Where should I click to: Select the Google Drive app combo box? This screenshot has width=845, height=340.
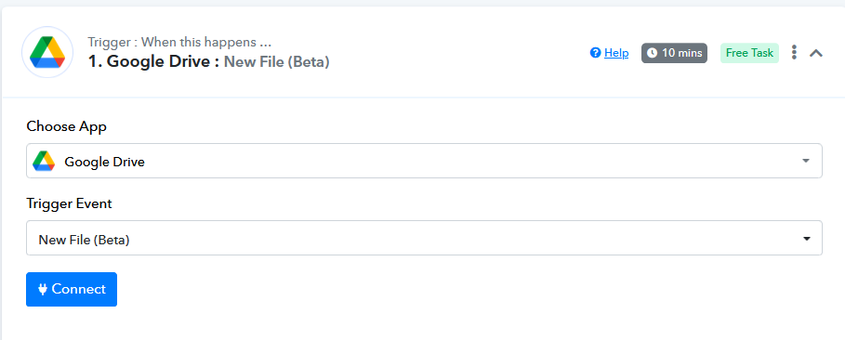pyautogui.click(x=424, y=161)
